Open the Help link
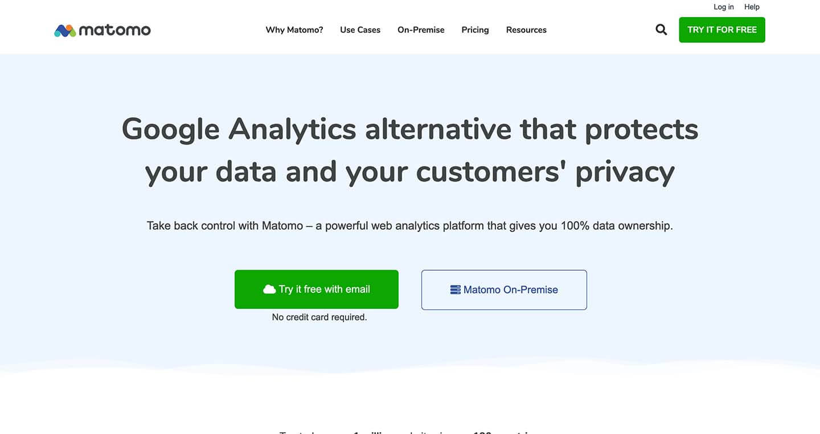Image resolution: width=820 pixels, height=434 pixels. pos(752,7)
